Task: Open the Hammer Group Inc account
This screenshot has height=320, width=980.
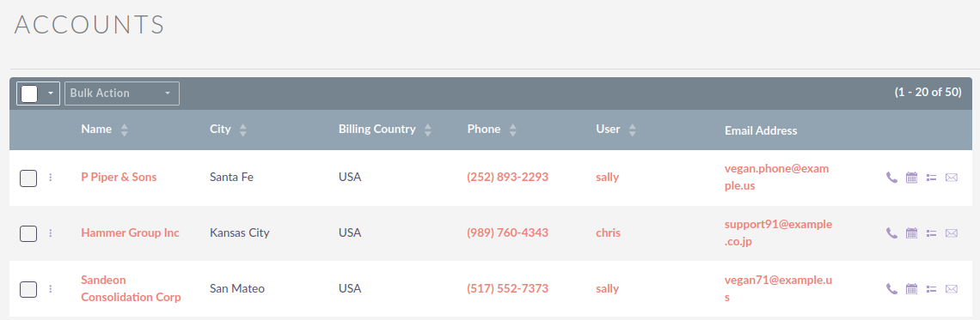Action: pos(130,232)
